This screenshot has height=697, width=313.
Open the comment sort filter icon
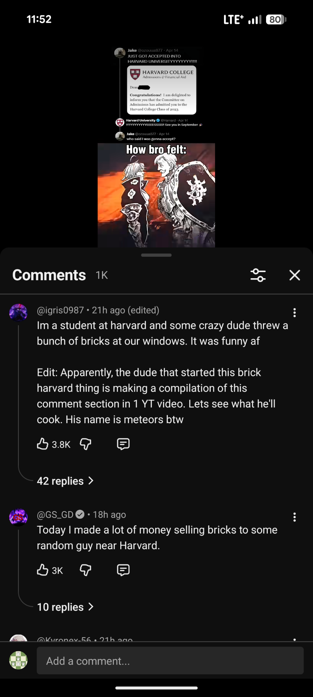(x=258, y=275)
